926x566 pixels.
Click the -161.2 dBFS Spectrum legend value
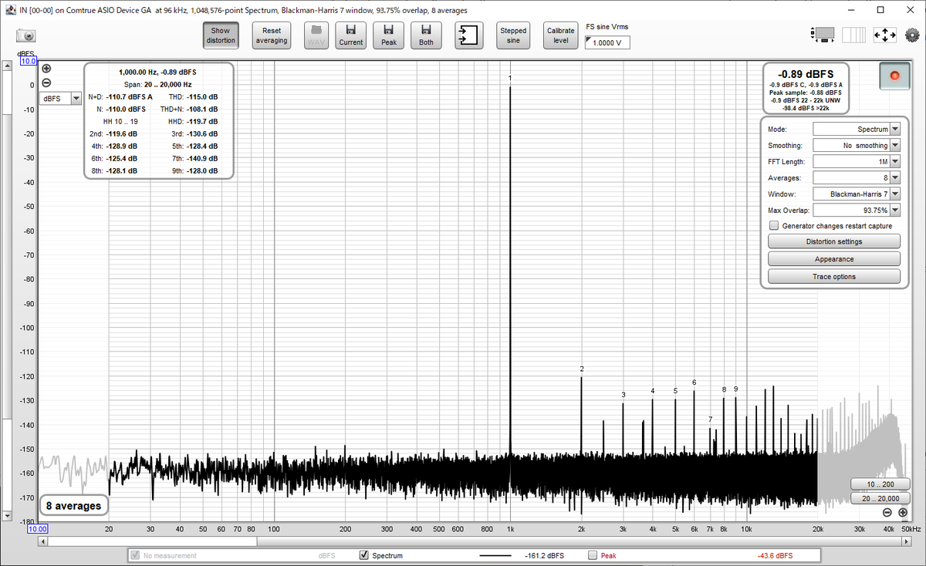[544, 555]
